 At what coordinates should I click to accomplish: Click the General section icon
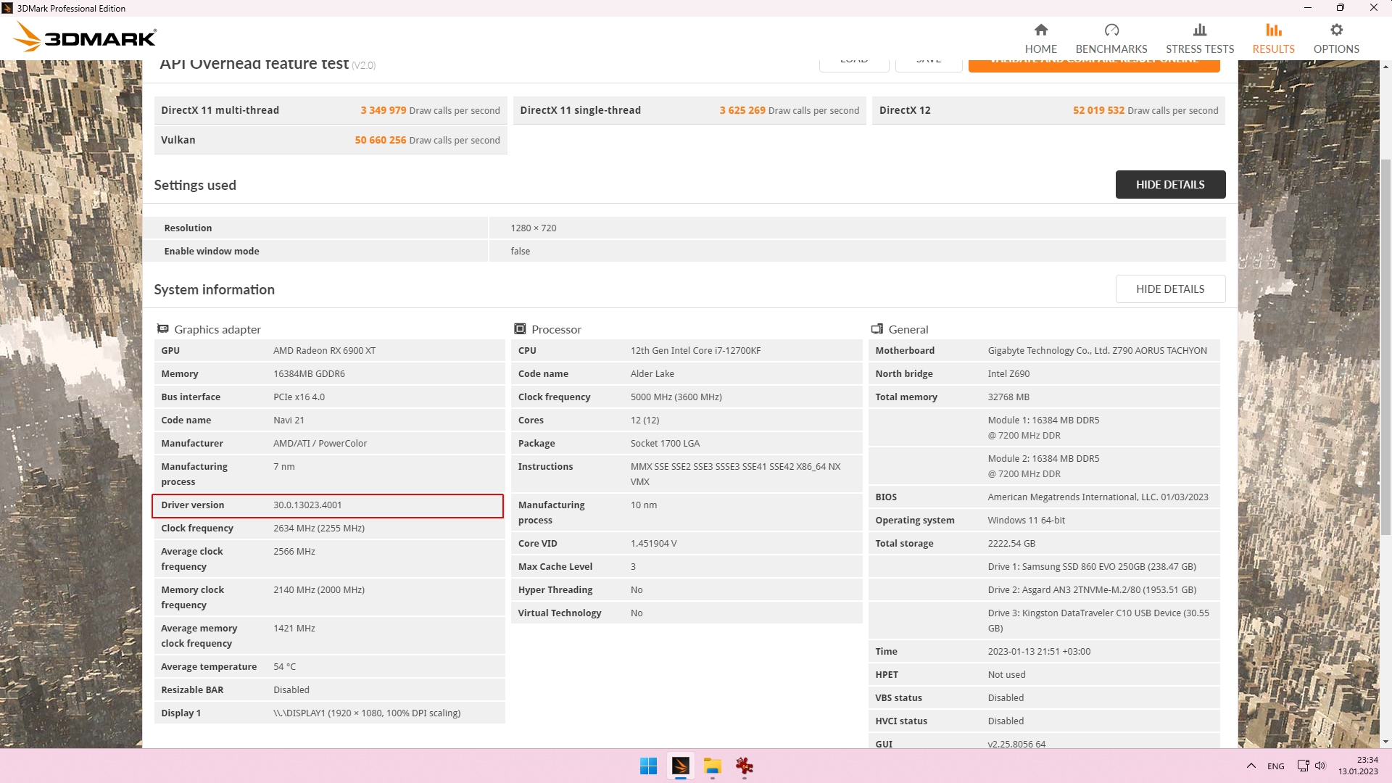tap(877, 329)
